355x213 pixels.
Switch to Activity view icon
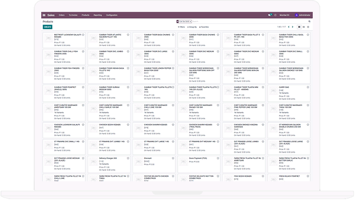308,27
